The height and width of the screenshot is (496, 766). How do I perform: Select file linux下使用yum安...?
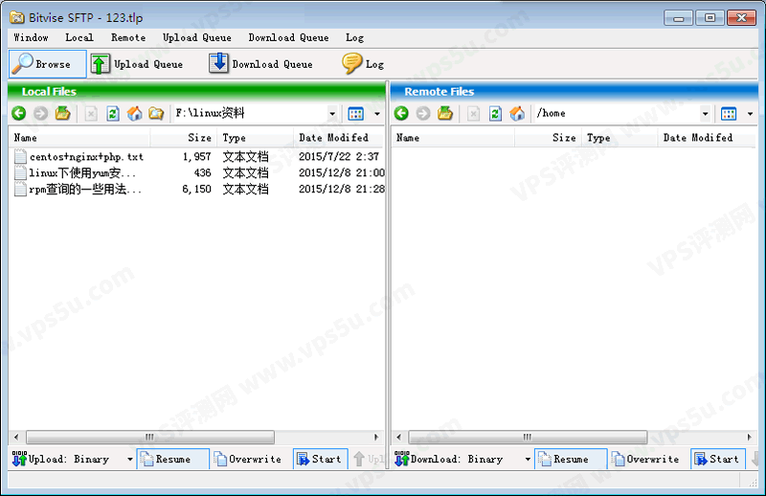(x=76, y=173)
